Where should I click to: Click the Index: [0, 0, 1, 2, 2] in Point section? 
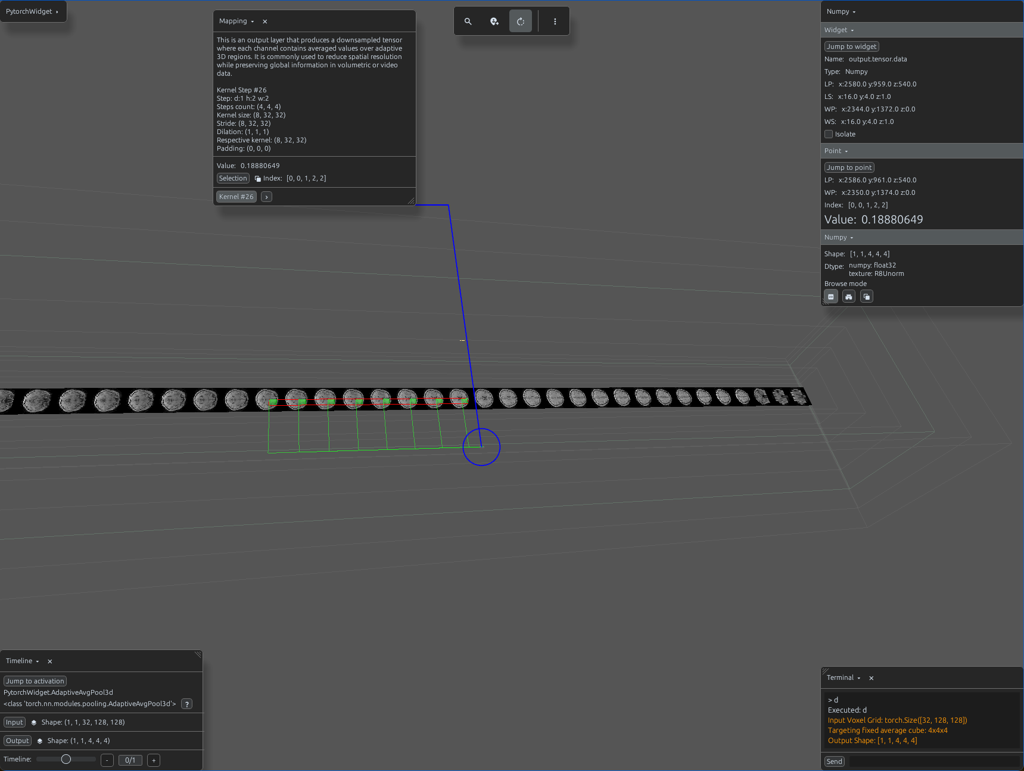856,205
